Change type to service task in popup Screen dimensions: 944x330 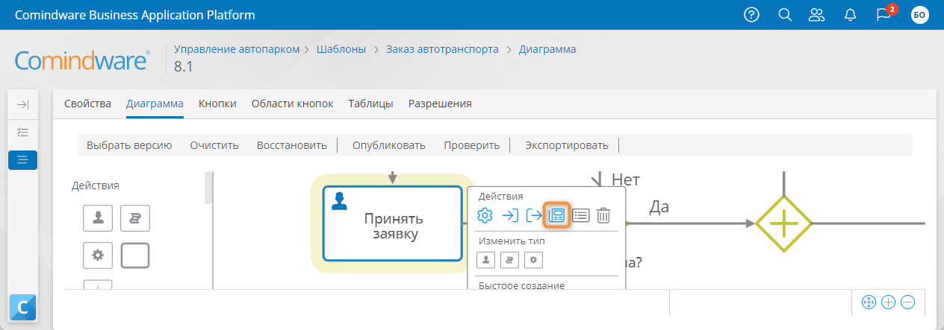tap(533, 260)
